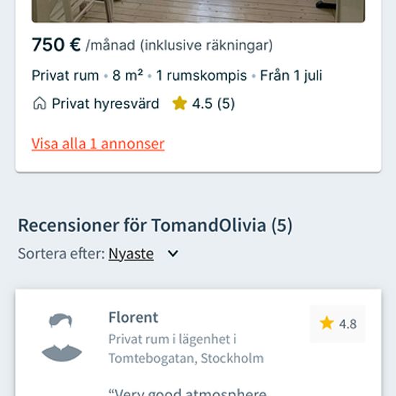
Task: Click the Privat hyresvärd label
Action: tap(105, 104)
